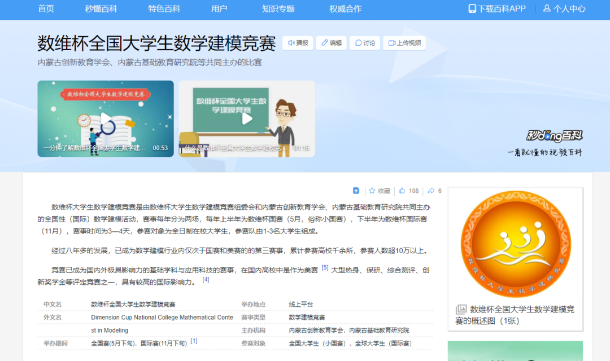
Task: Click the blue plus add icon
Action: click(356, 191)
